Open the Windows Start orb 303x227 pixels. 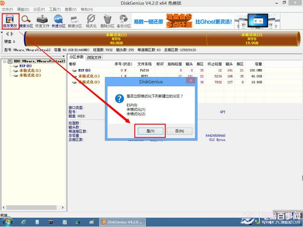point(7,222)
